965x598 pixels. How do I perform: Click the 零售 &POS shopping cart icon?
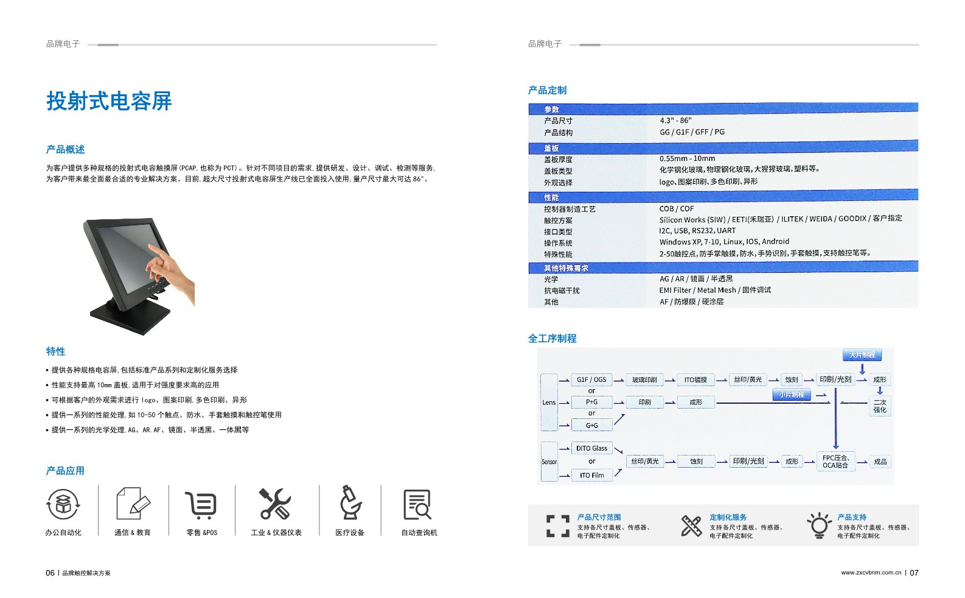click(x=201, y=505)
